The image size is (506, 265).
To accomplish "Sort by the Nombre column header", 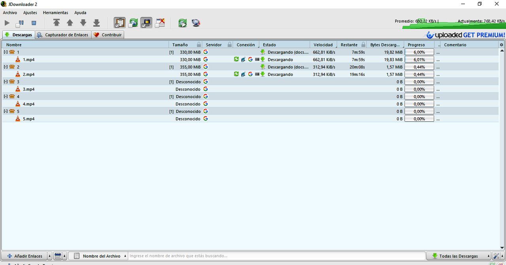I will point(85,45).
